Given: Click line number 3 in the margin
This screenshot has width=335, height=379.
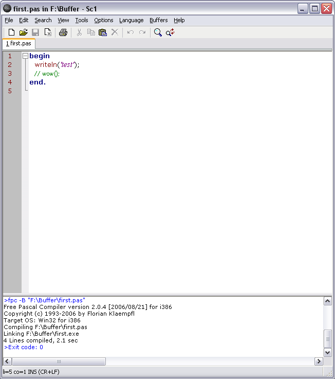Looking at the screenshot, I should pyautogui.click(x=10, y=73).
